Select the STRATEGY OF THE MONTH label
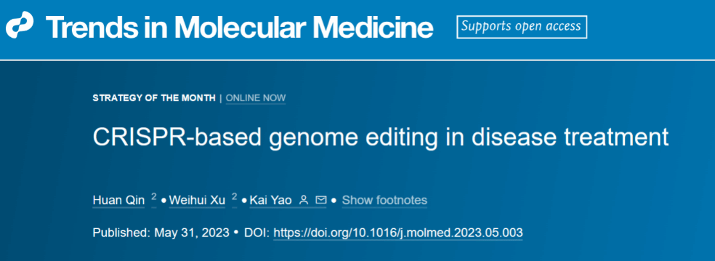The width and height of the screenshot is (715, 261). (154, 98)
